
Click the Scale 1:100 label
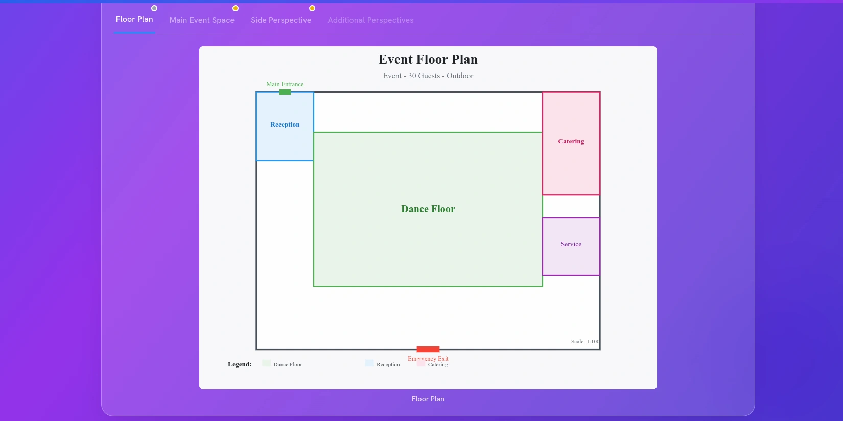tap(585, 342)
